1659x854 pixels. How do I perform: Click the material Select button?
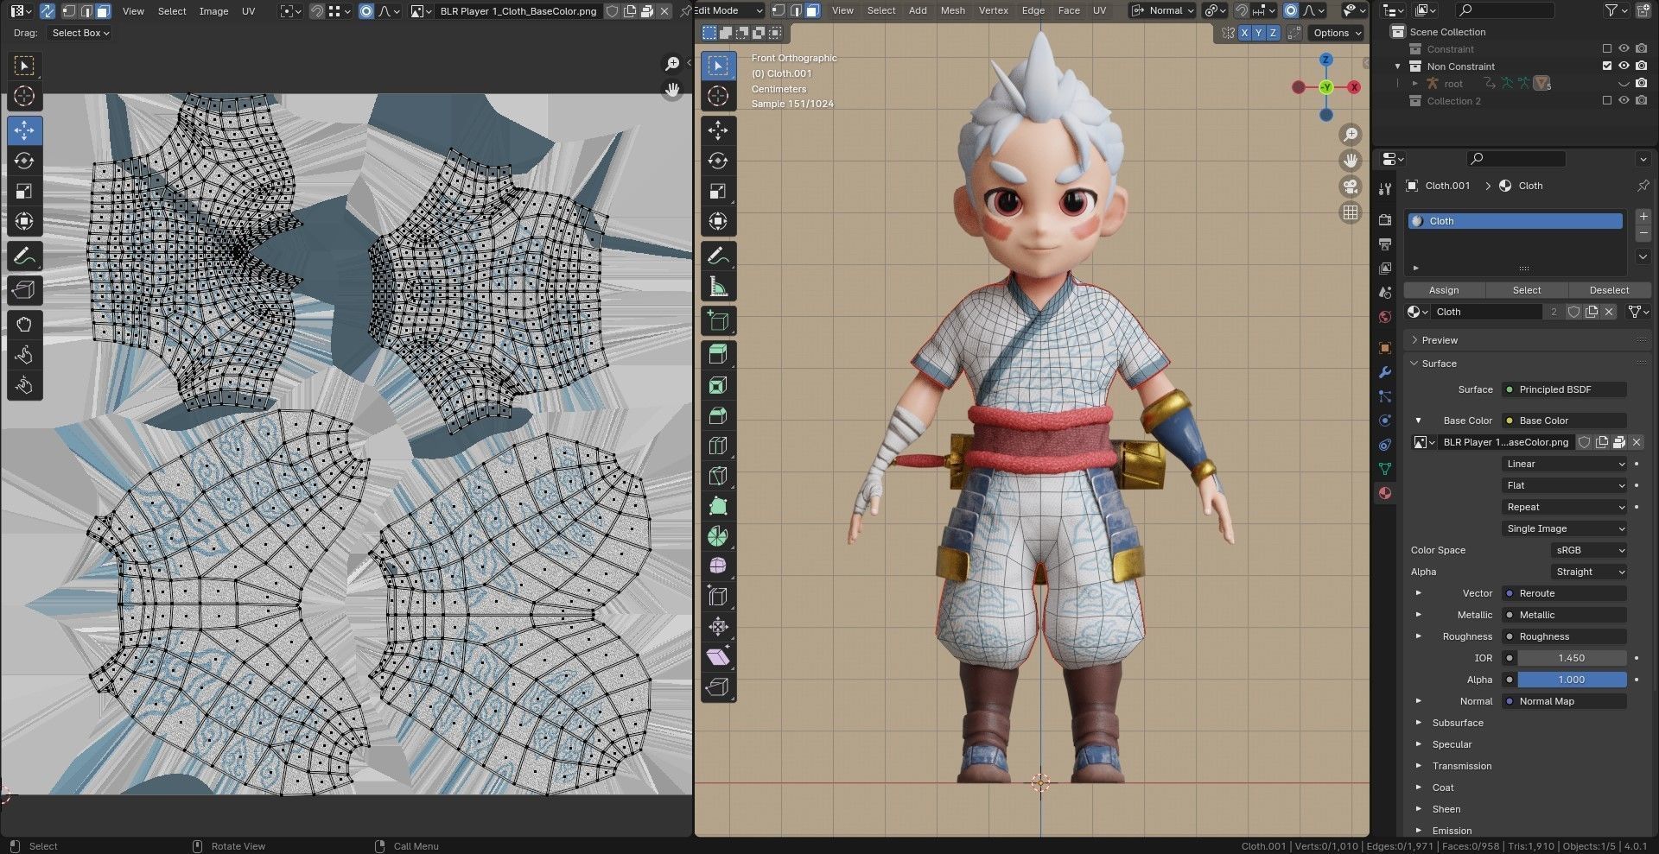coord(1527,290)
